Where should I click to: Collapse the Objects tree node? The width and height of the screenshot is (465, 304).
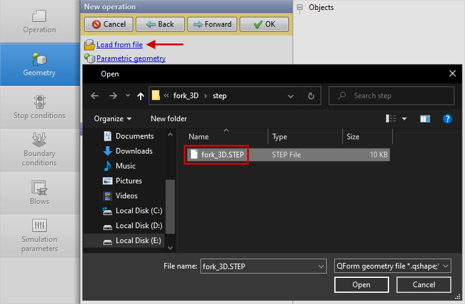tap(300, 7)
